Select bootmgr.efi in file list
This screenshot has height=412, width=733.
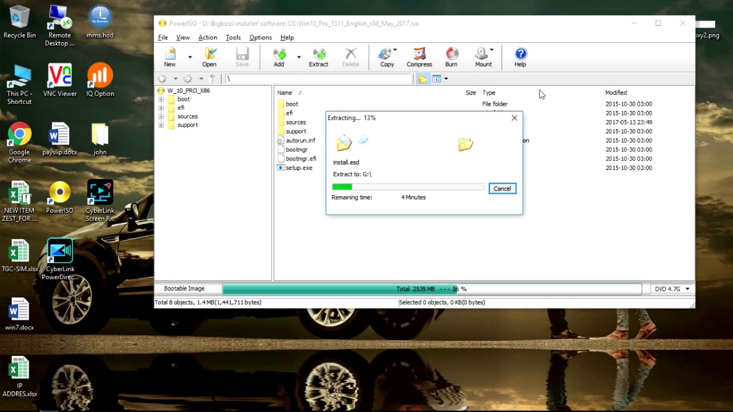[x=301, y=159]
